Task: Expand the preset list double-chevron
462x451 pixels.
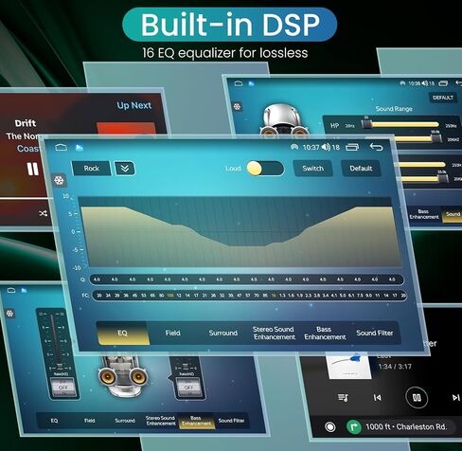Action: [x=125, y=169]
